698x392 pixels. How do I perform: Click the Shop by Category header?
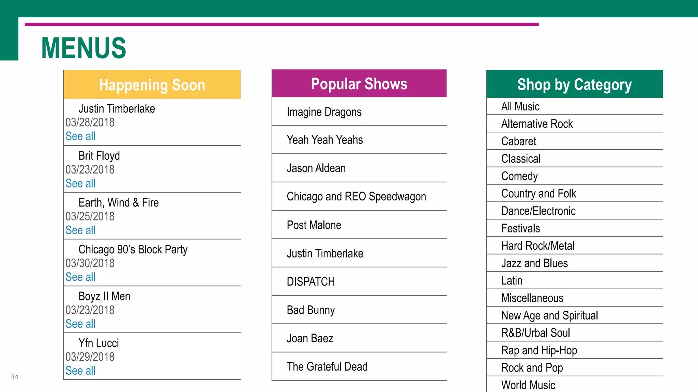[574, 84]
